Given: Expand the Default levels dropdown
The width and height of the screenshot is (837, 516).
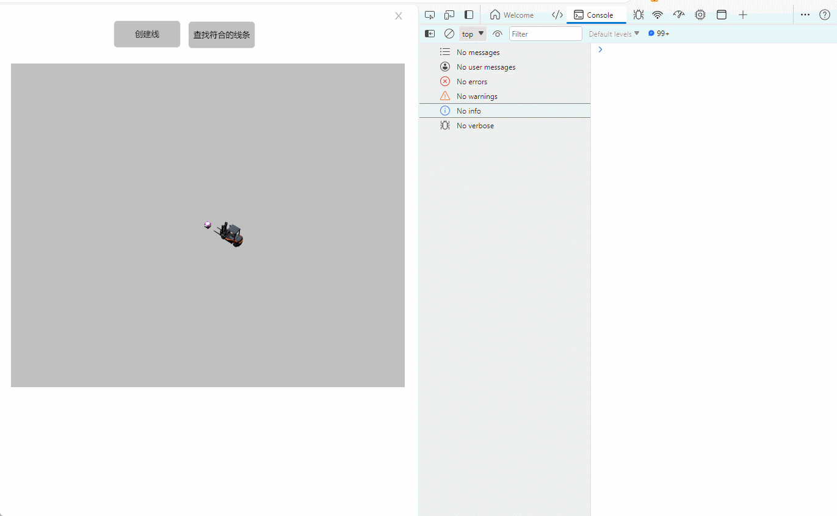Looking at the screenshot, I should pos(614,34).
